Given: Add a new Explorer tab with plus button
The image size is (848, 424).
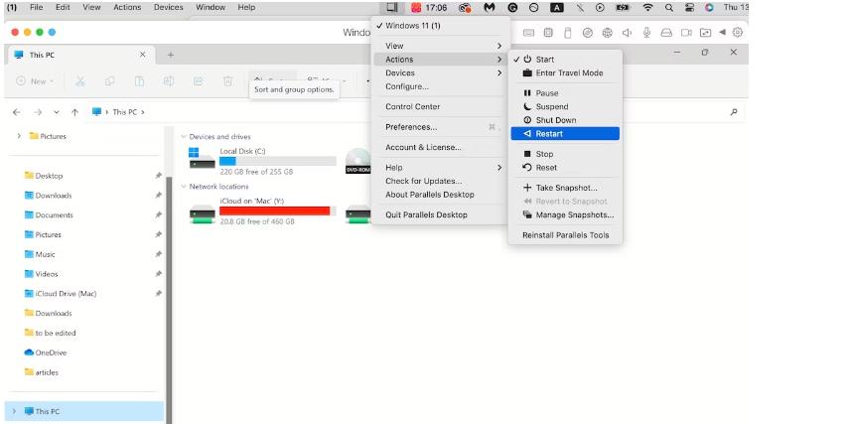Looking at the screenshot, I should (x=171, y=55).
